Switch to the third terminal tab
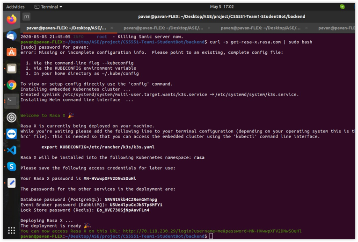358x242 pixels. pos(261,28)
